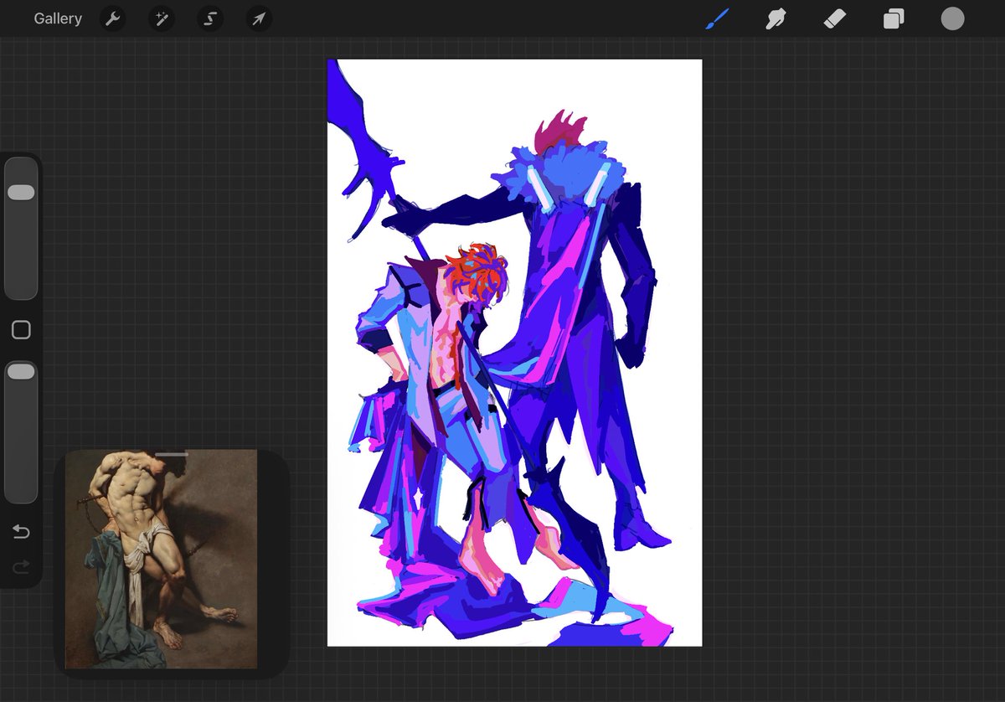Tap the square Modify button in sidebar
1005x702 pixels.
click(x=21, y=330)
